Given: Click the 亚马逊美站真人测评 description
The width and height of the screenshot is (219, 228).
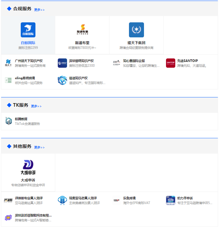Looking at the screenshot, I should 29,203.
